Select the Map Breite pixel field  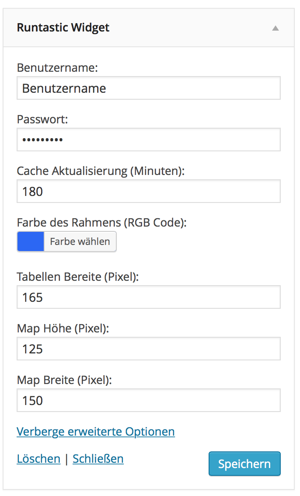point(148,400)
